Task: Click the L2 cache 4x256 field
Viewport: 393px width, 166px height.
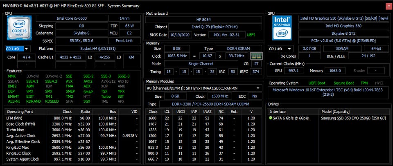Action: [105, 57]
